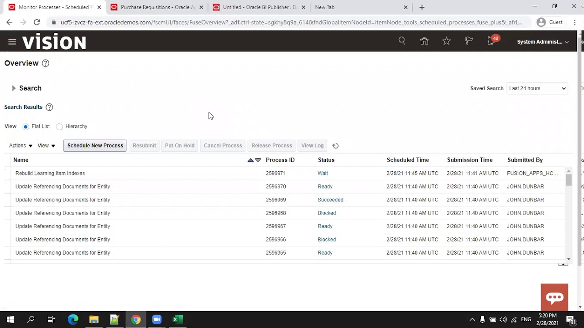Click the volume icon in system tray
The image size is (584, 328).
(503, 319)
